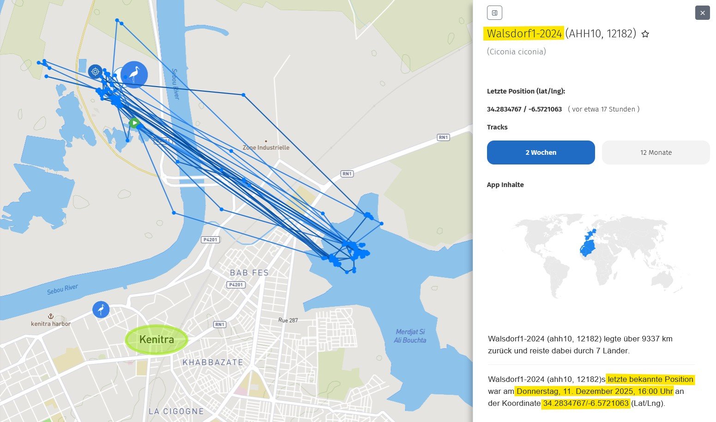Click the Walsdorf1-2024 title heading
Image resolution: width=716 pixels, height=422 pixels.
[x=524, y=34]
